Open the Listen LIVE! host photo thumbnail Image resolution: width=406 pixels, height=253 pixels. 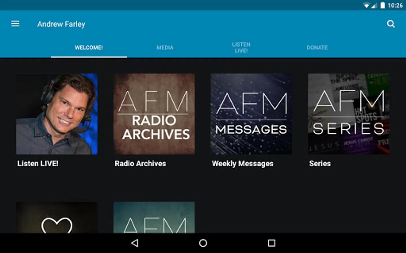[57, 114]
